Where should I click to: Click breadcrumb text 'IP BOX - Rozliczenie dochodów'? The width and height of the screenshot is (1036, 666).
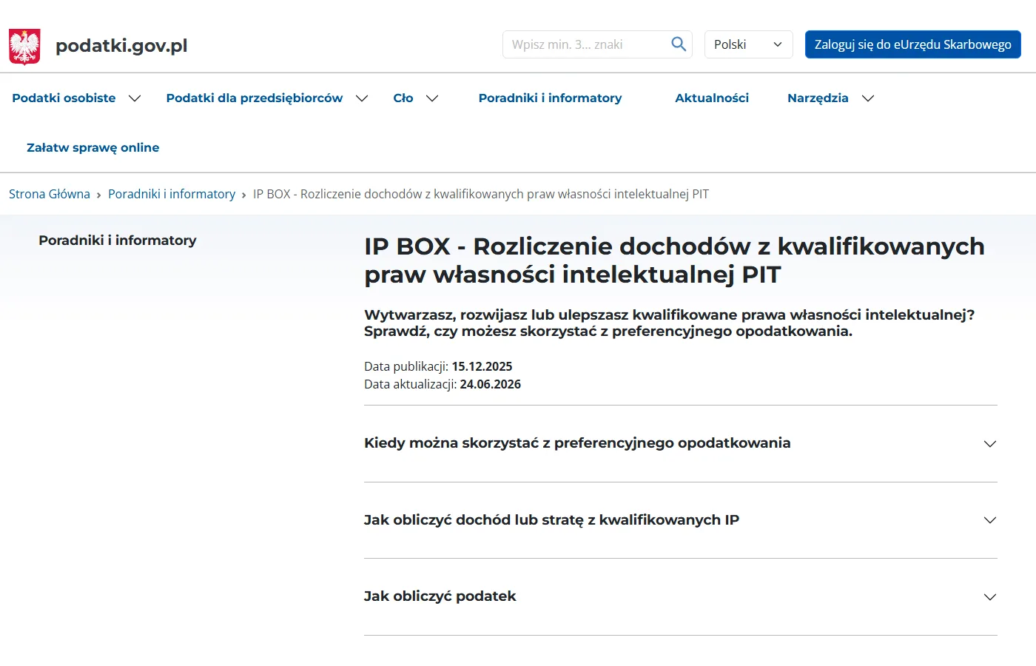pyautogui.click(x=481, y=194)
